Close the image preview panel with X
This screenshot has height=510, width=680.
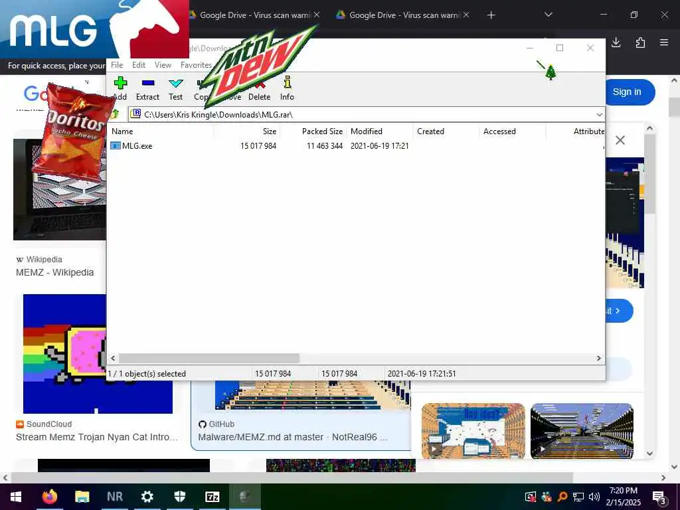(620, 140)
